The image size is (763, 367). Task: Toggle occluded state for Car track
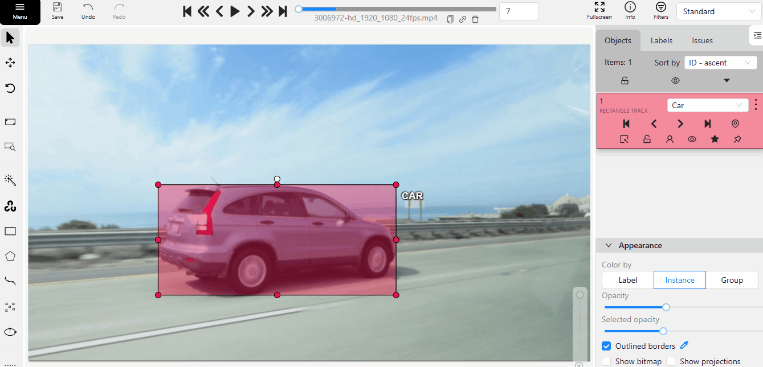670,139
